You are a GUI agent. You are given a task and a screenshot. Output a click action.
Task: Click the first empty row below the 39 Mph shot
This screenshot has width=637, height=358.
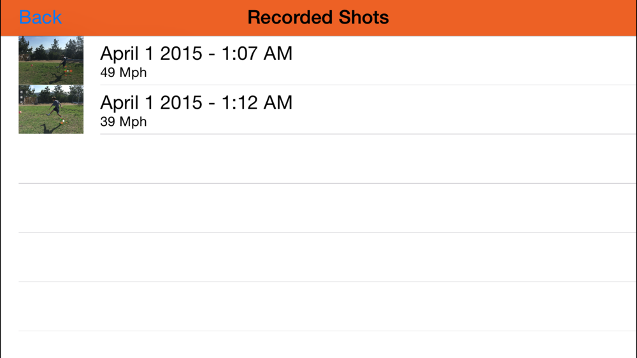tap(318, 159)
